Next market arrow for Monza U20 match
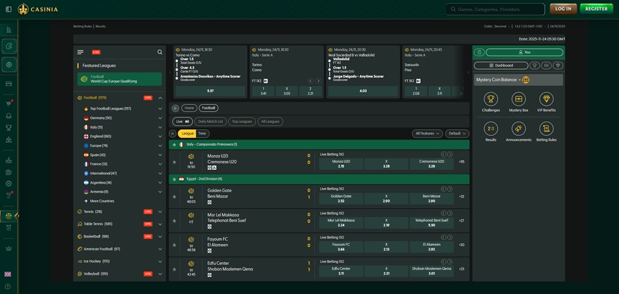This screenshot has width=619, height=294. [449, 154]
